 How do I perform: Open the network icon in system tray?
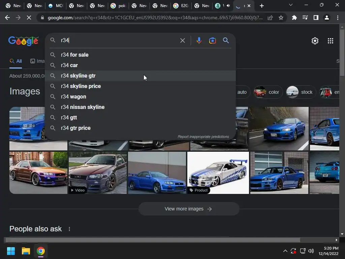[303, 251]
